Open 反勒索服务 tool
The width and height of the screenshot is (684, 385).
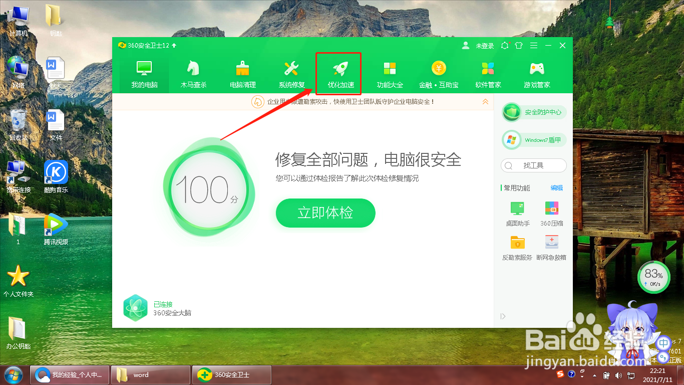tap(517, 248)
